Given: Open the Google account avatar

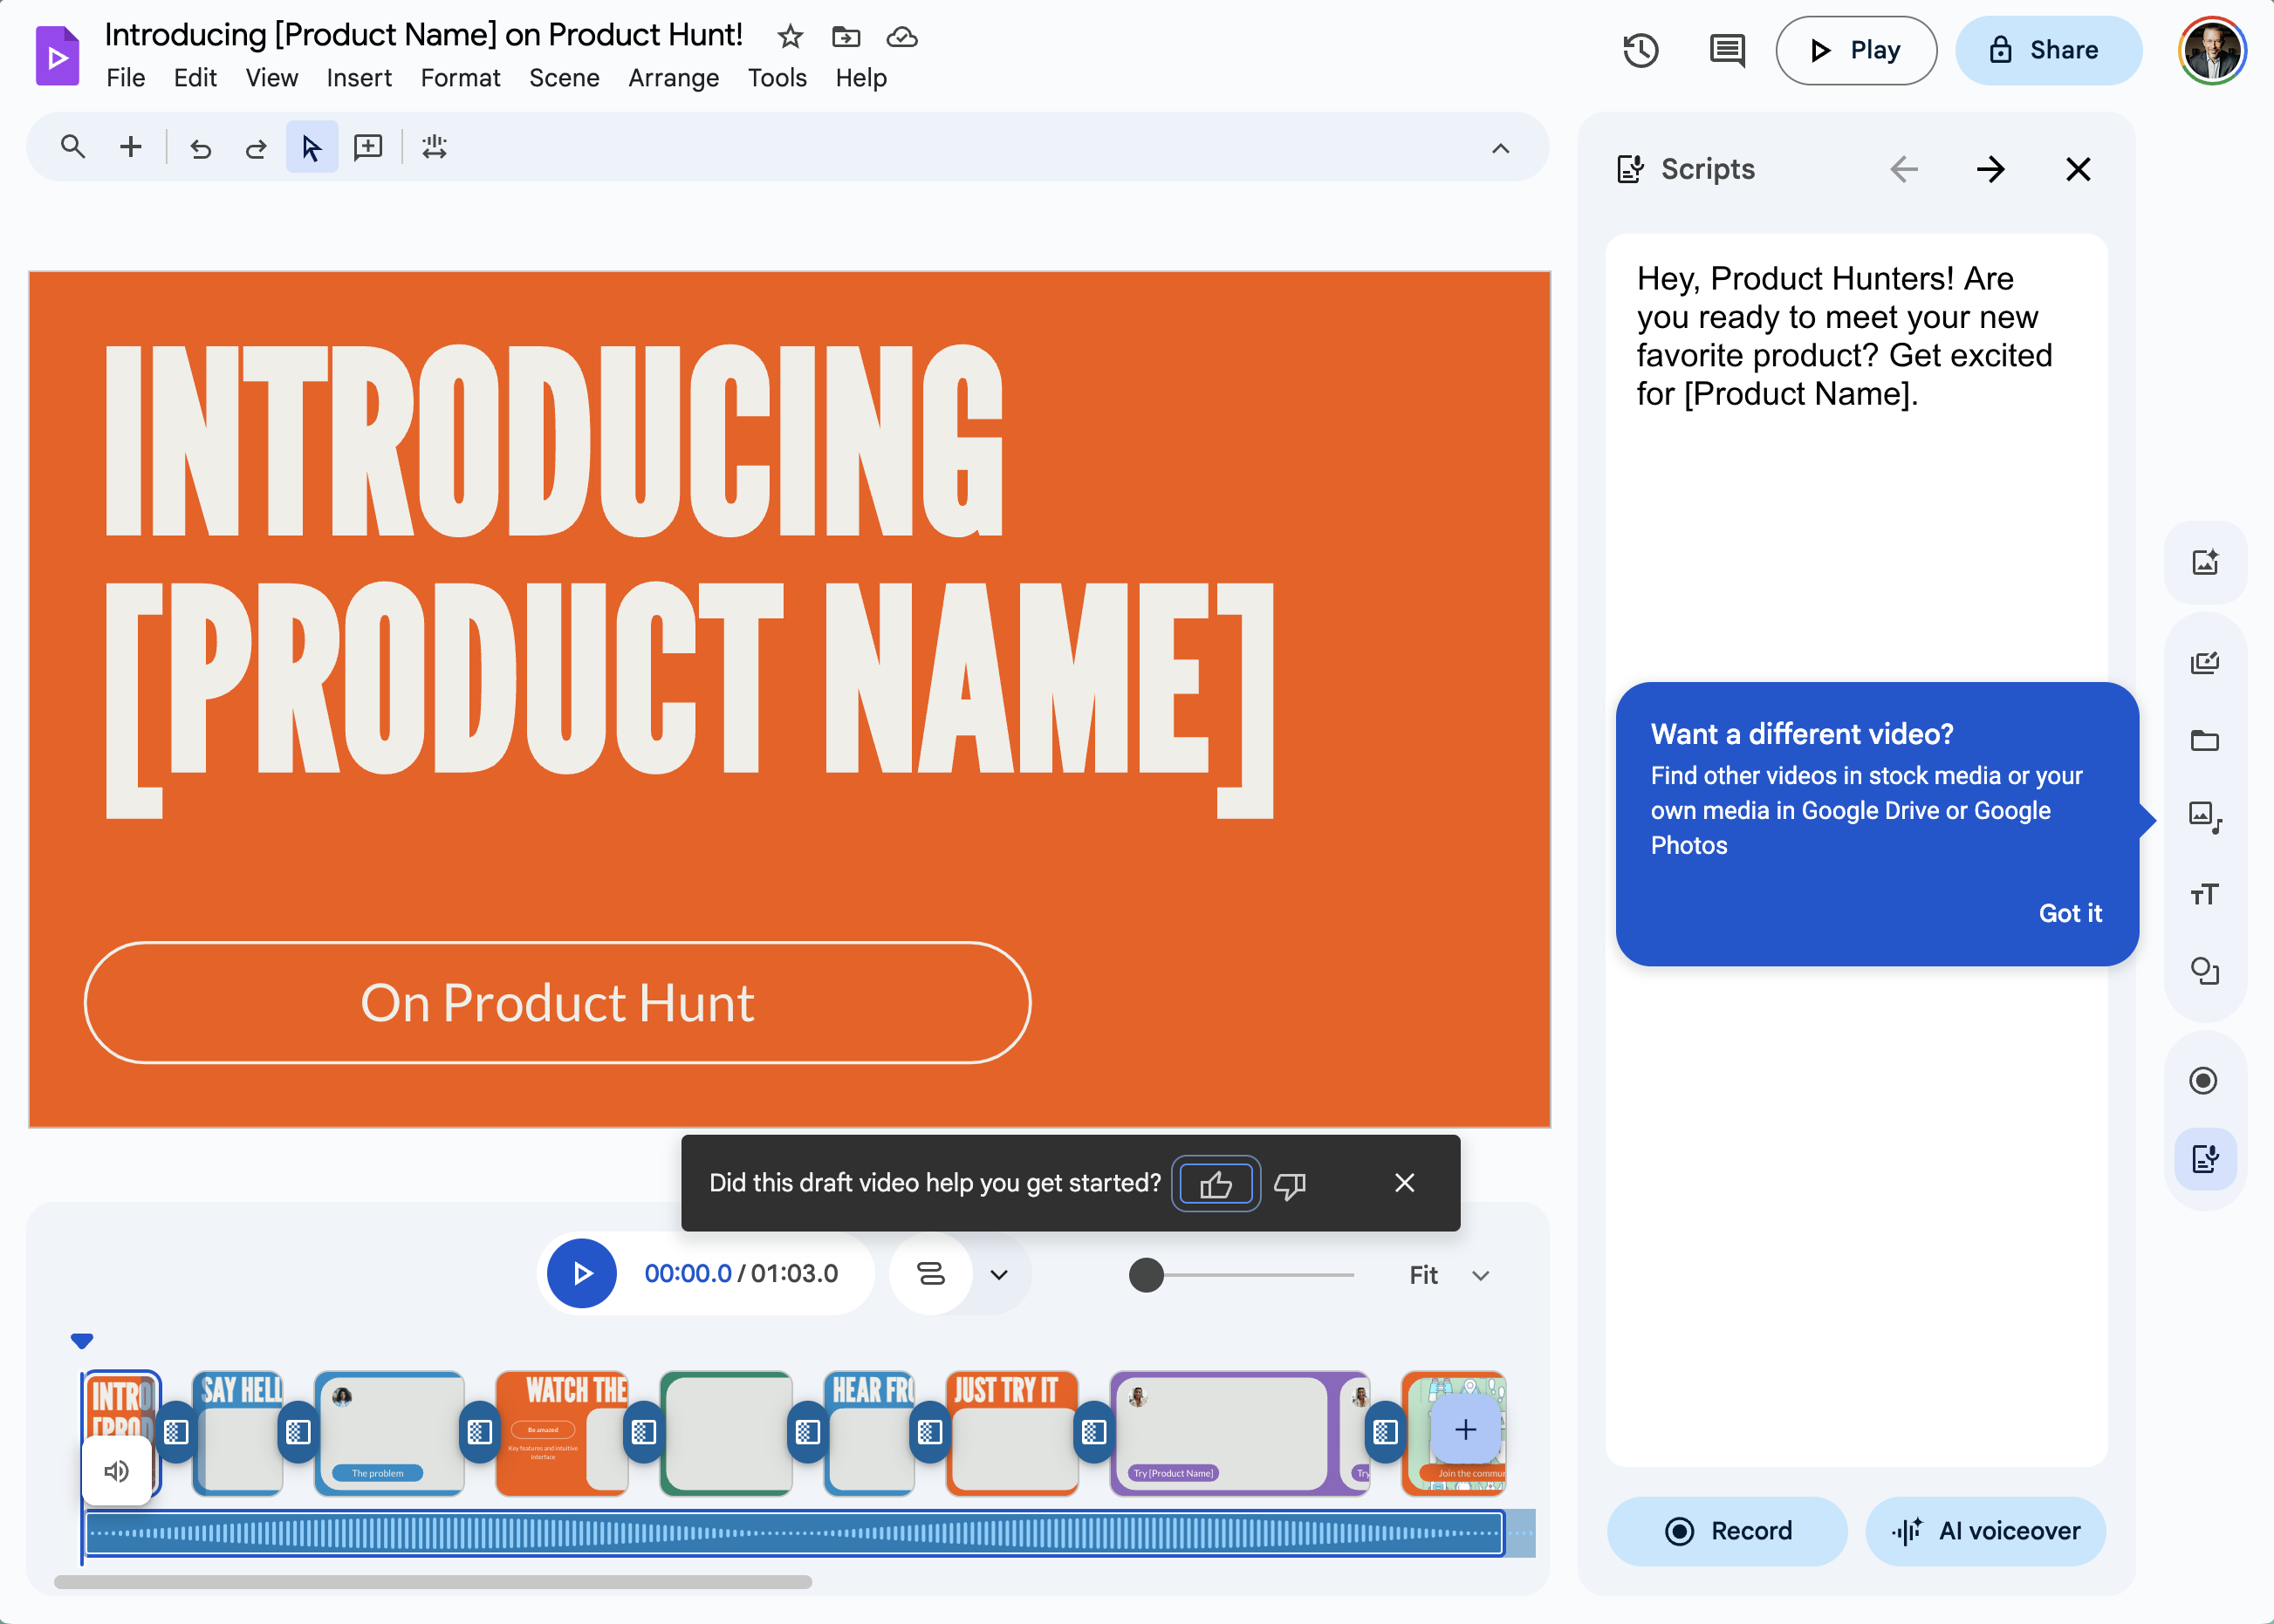Looking at the screenshot, I should coord(2212,50).
